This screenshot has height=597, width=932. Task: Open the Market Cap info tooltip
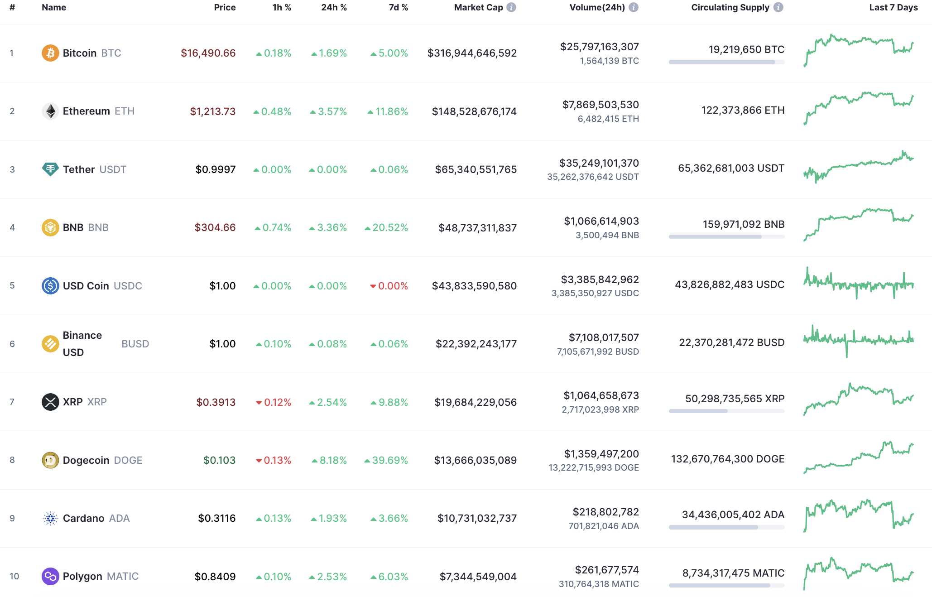pyautogui.click(x=511, y=7)
